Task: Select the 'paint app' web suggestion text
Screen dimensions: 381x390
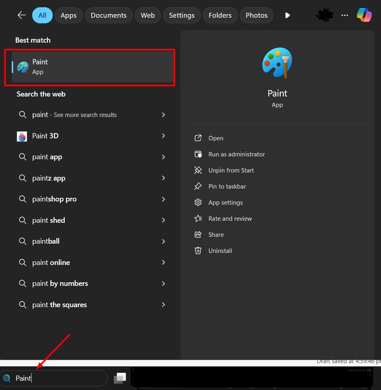Action: pos(47,157)
